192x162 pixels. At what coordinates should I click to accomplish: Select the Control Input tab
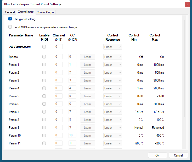pos(26,12)
